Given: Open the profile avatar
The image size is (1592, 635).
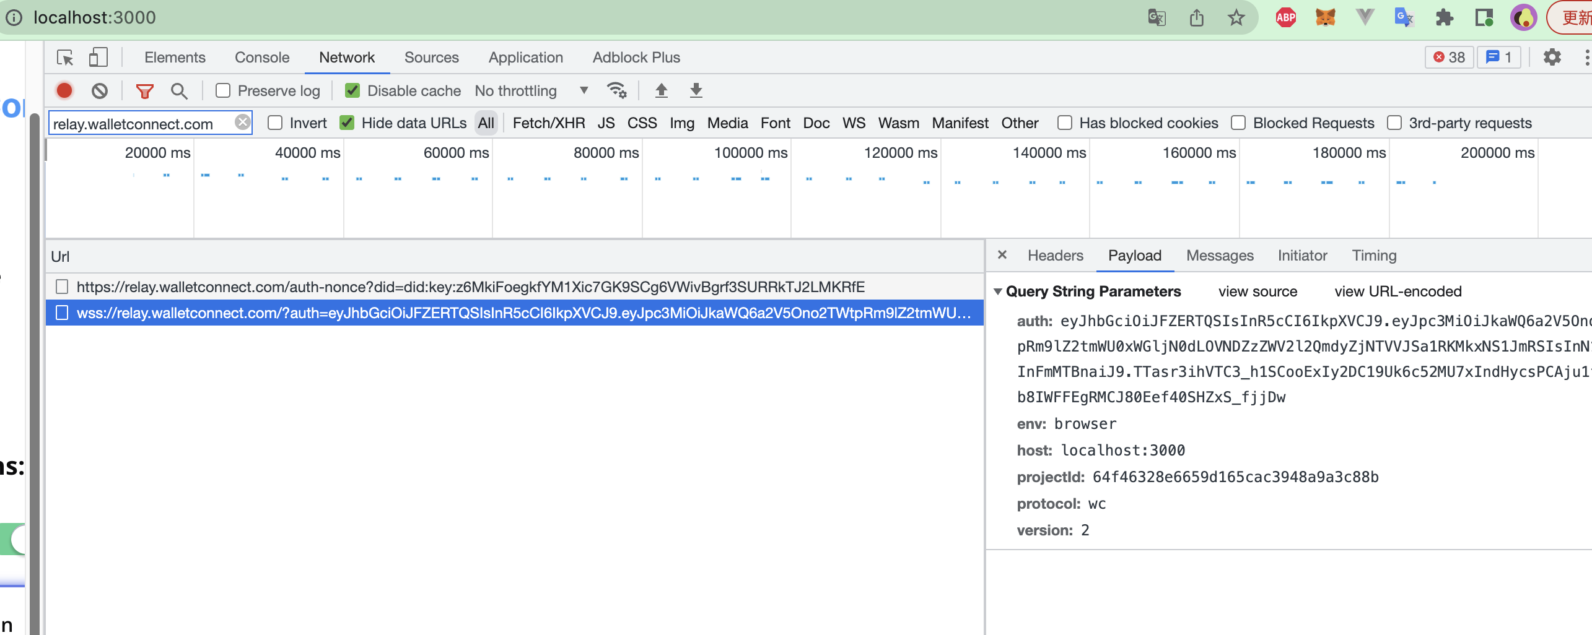Looking at the screenshot, I should pyautogui.click(x=1524, y=17).
